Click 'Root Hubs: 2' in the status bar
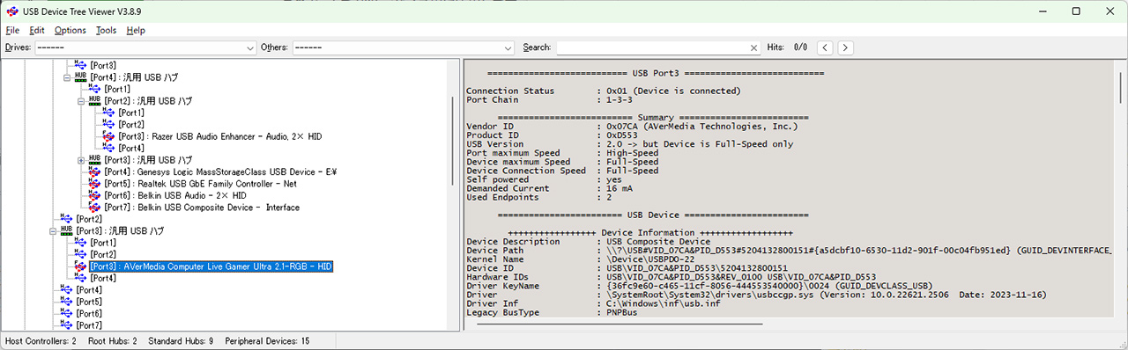The image size is (1128, 350). [x=112, y=340]
